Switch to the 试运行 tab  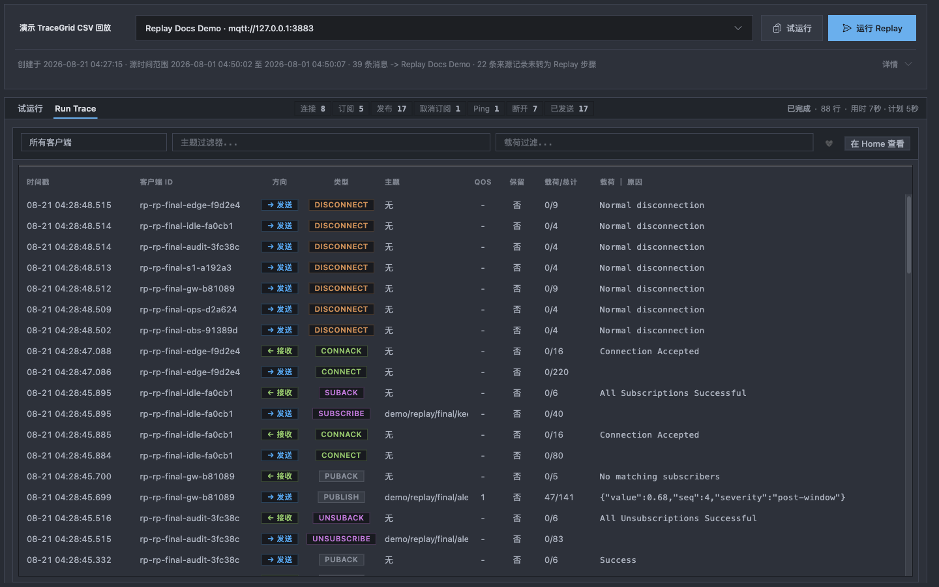pyautogui.click(x=30, y=108)
